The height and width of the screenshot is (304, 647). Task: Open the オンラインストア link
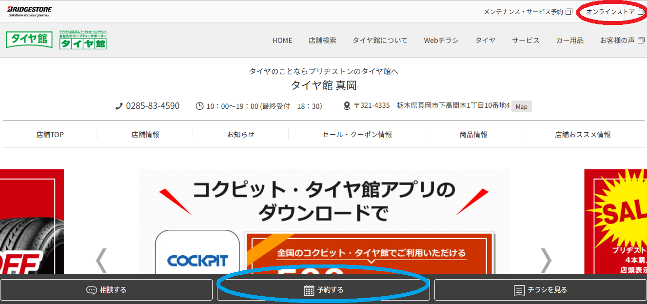point(610,12)
